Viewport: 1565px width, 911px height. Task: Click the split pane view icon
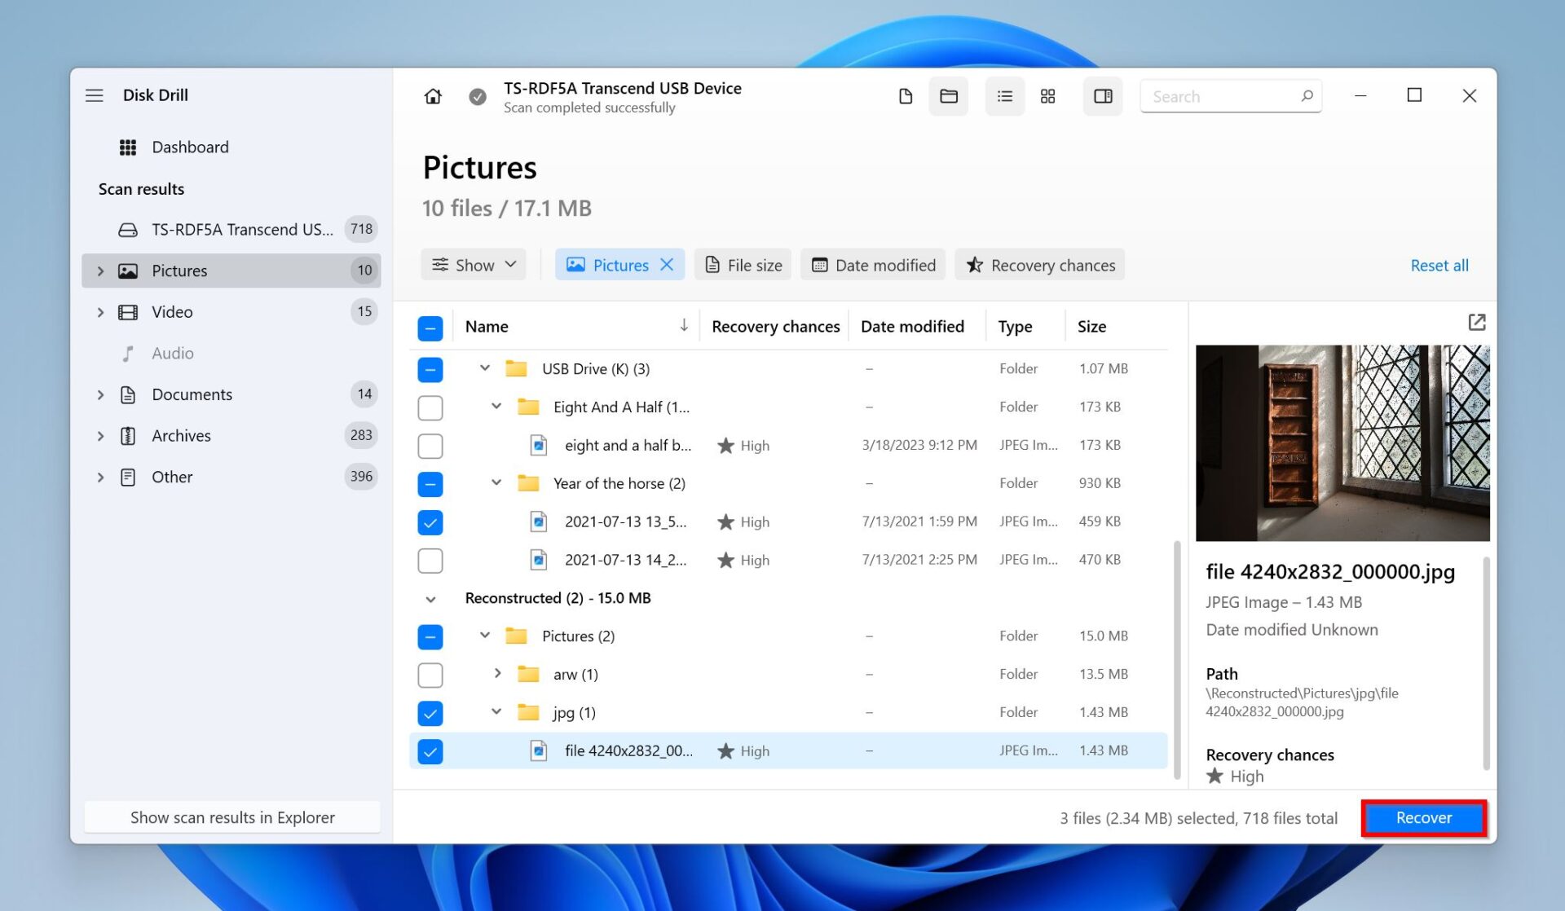click(1103, 95)
